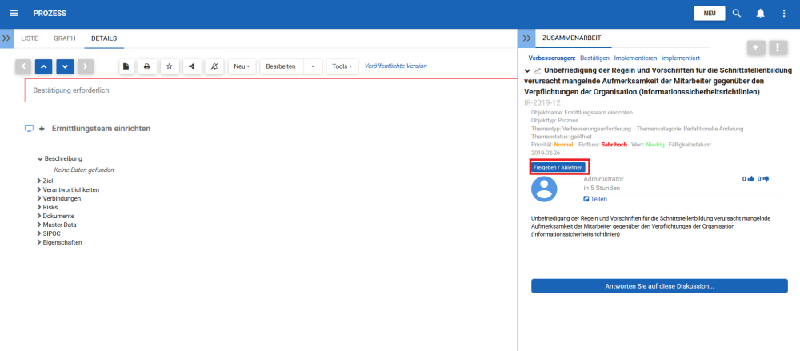The width and height of the screenshot is (800, 351).
Task: Expand the Risks section
Action: 47,207
